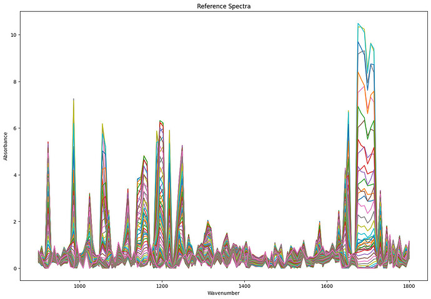Image resolution: width=431 pixels, height=299 pixels.
Task: Click the x-axis tick label 1000
Action: (79, 286)
